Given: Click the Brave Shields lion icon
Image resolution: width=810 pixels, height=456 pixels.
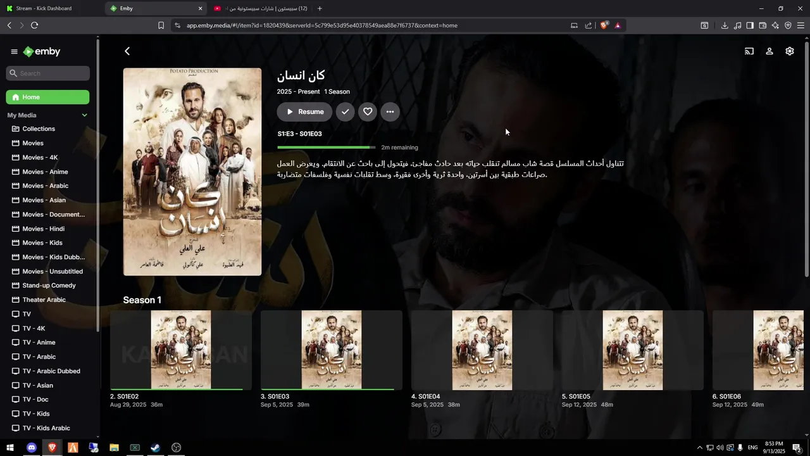Looking at the screenshot, I should [x=604, y=25].
